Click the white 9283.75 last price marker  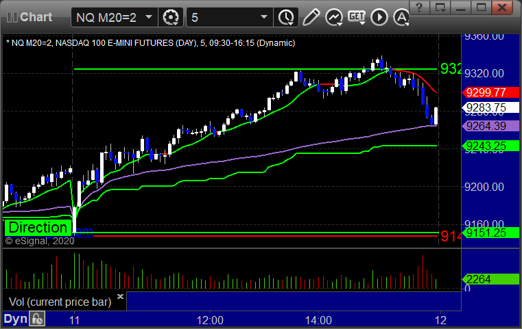pos(490,107)
